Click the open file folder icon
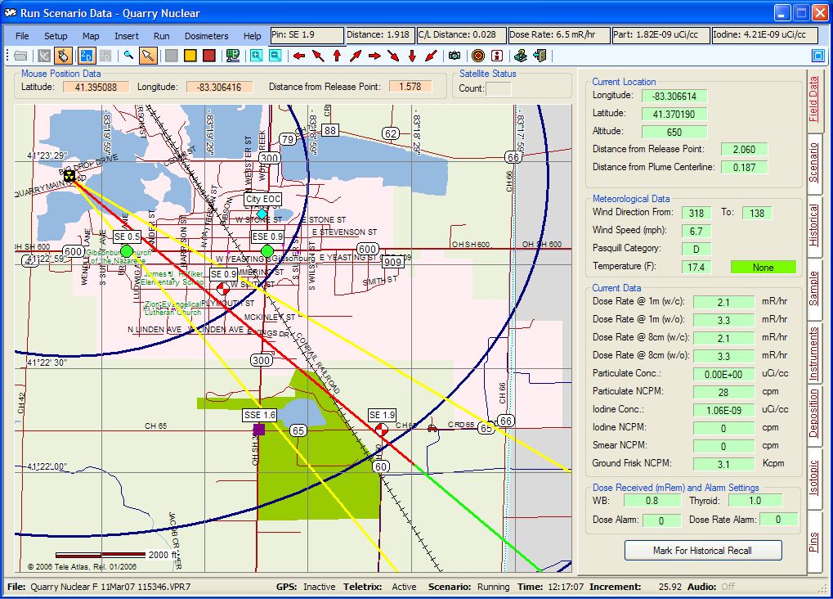The height and width of the screenshot is (599, 833). click(x=20, y=56)
